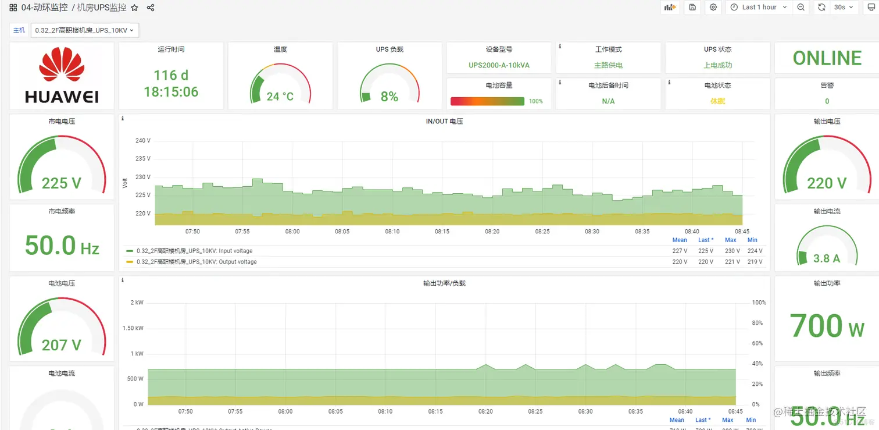Open the 电池电压 panel title menu
879x430 pixels.
point(62,283)
